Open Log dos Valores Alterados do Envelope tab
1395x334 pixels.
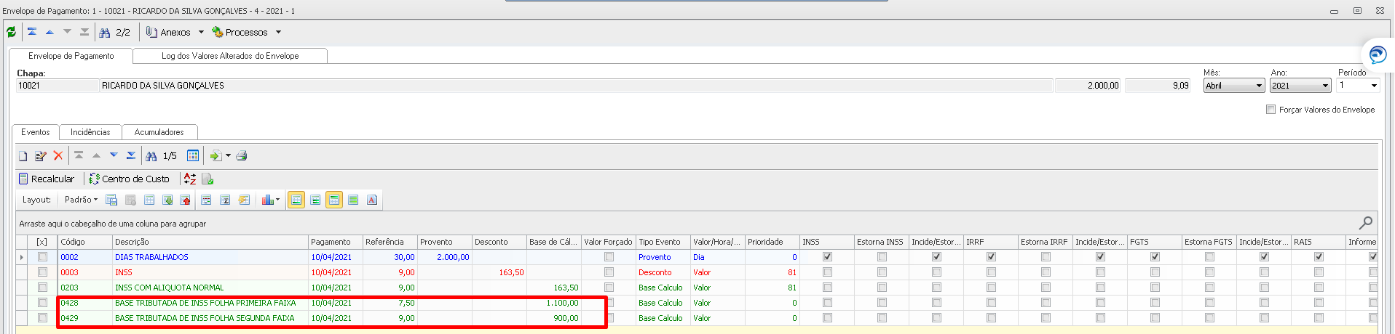(x=230, y=56)
